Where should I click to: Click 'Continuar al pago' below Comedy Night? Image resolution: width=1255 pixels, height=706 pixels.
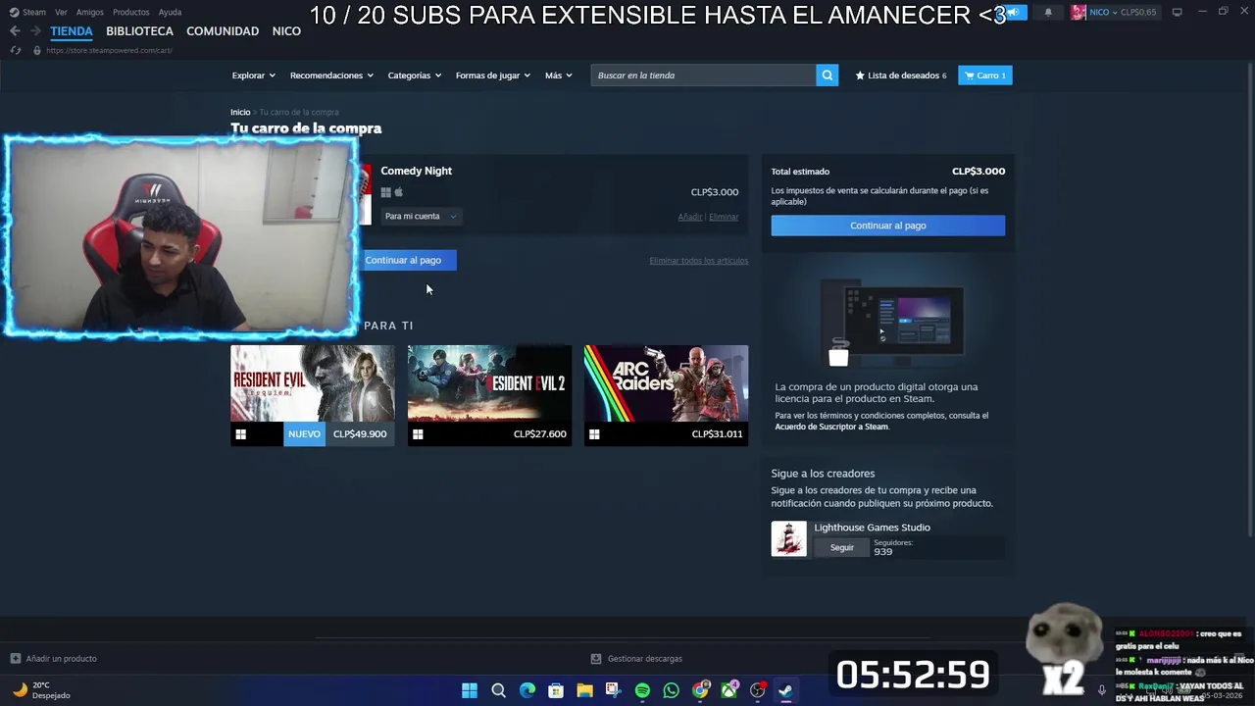408,260
